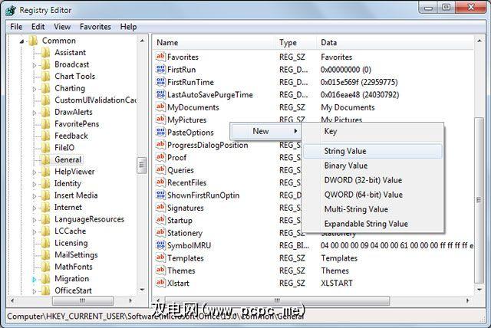Click the Assistant folder icon
The width and height of the screenshot is (491, 328).
coord(46,53)
